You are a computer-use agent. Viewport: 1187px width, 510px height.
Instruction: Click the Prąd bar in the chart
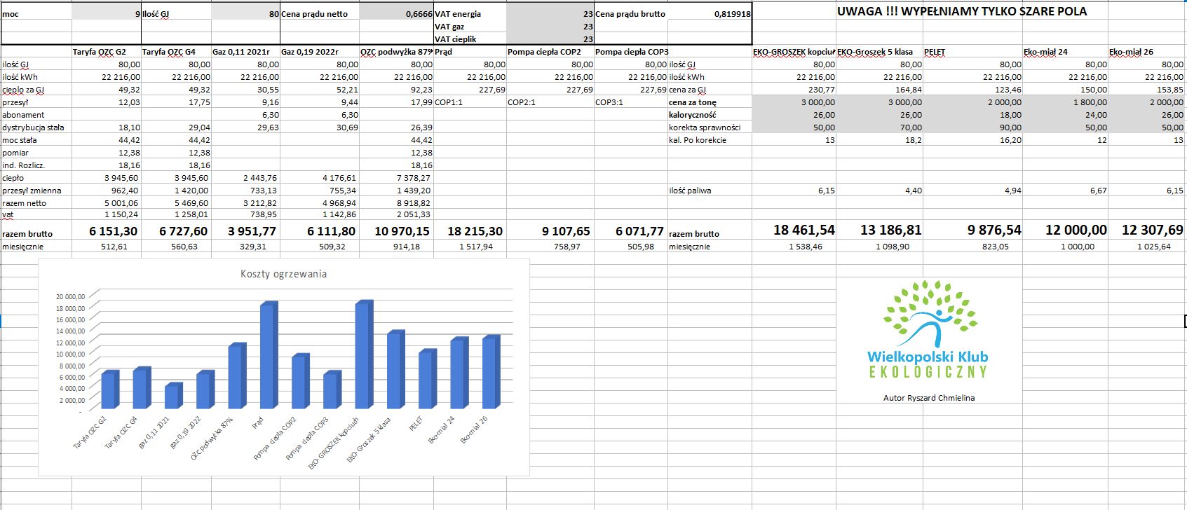(269, 355)
